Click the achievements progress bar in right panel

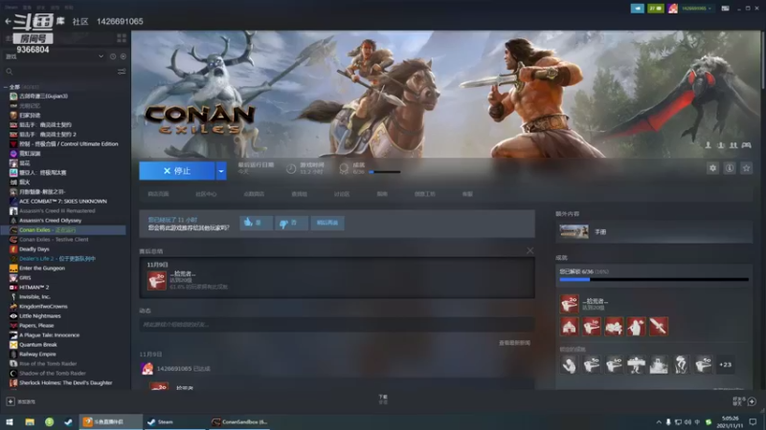654,280
